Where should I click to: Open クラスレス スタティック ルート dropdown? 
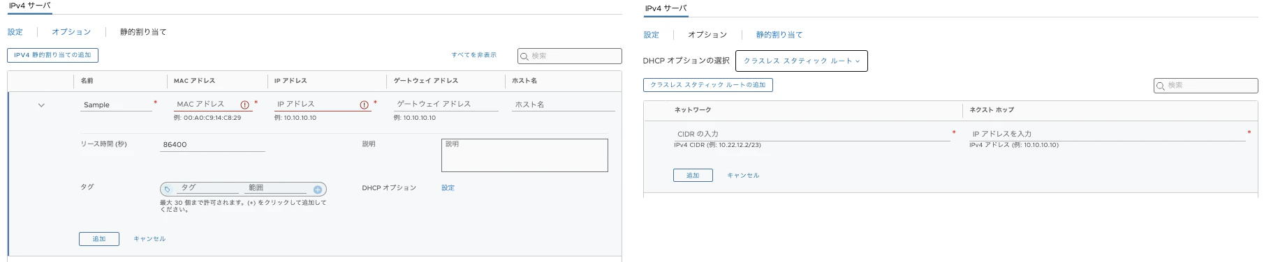coord(802,61)
